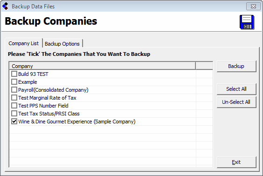Click the Un-Select All button
This screenshot has height=176, width=263.
(236, 102)
